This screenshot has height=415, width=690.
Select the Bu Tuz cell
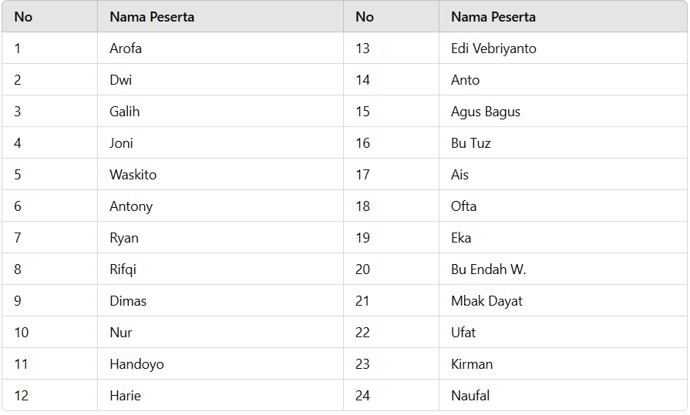[563, 143]
